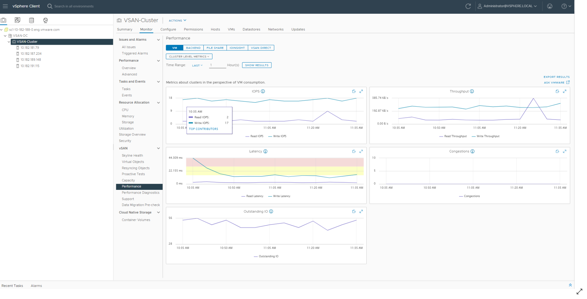The width and height of the screenshot is (587, 299).
Task: Click the hours input field
Action: click(217, 65)
